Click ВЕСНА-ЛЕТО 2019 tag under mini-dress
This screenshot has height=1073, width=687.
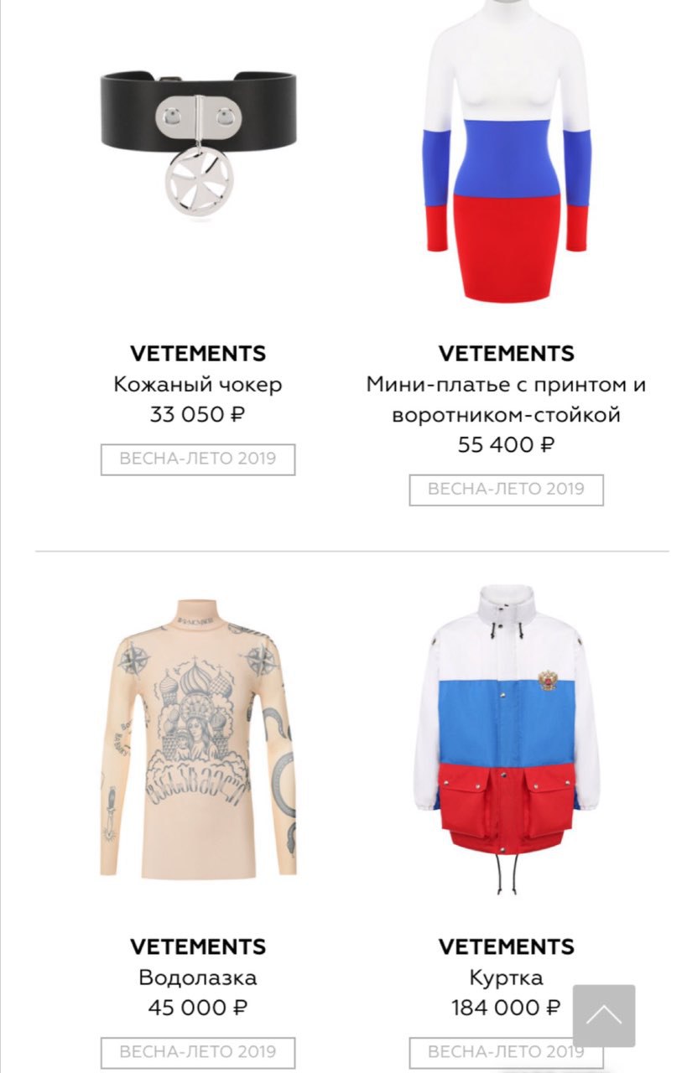tap(506, 490)
